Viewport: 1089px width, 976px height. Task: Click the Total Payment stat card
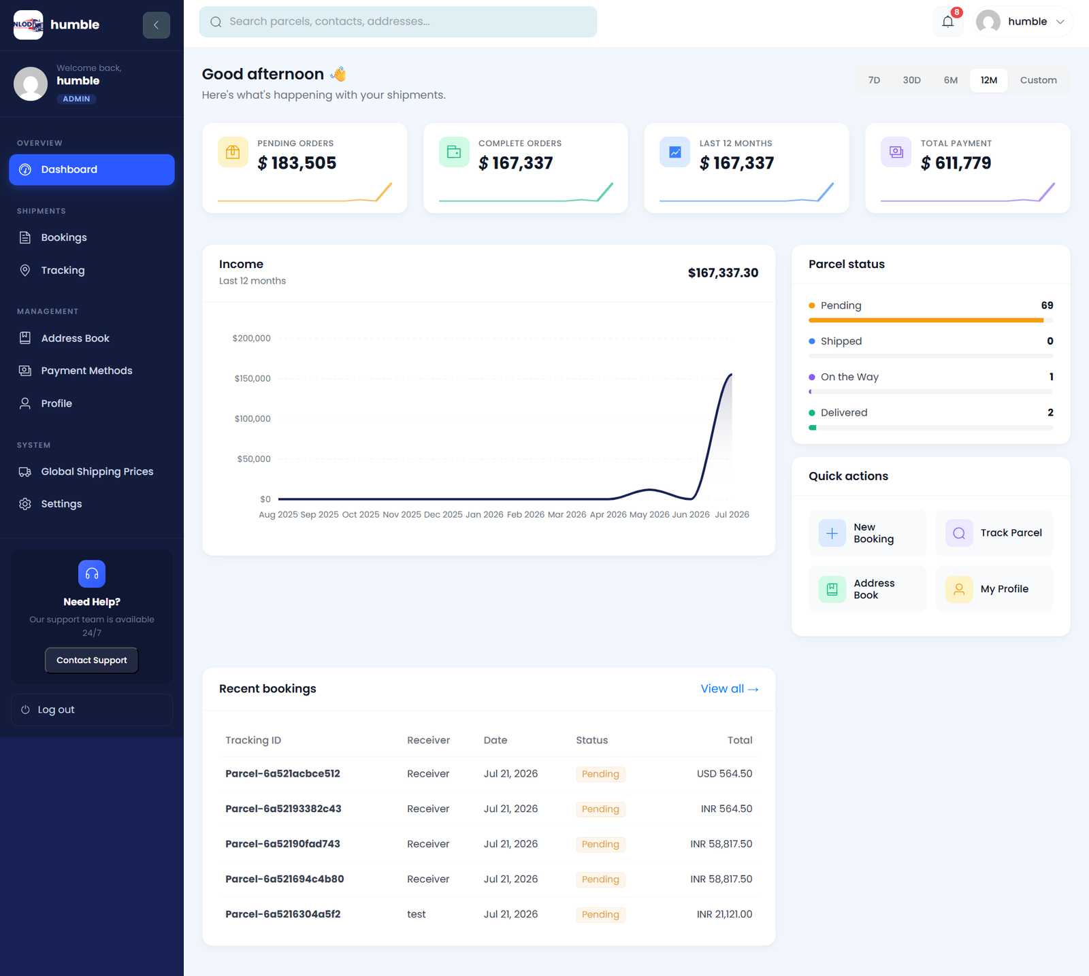coord(968,168)
